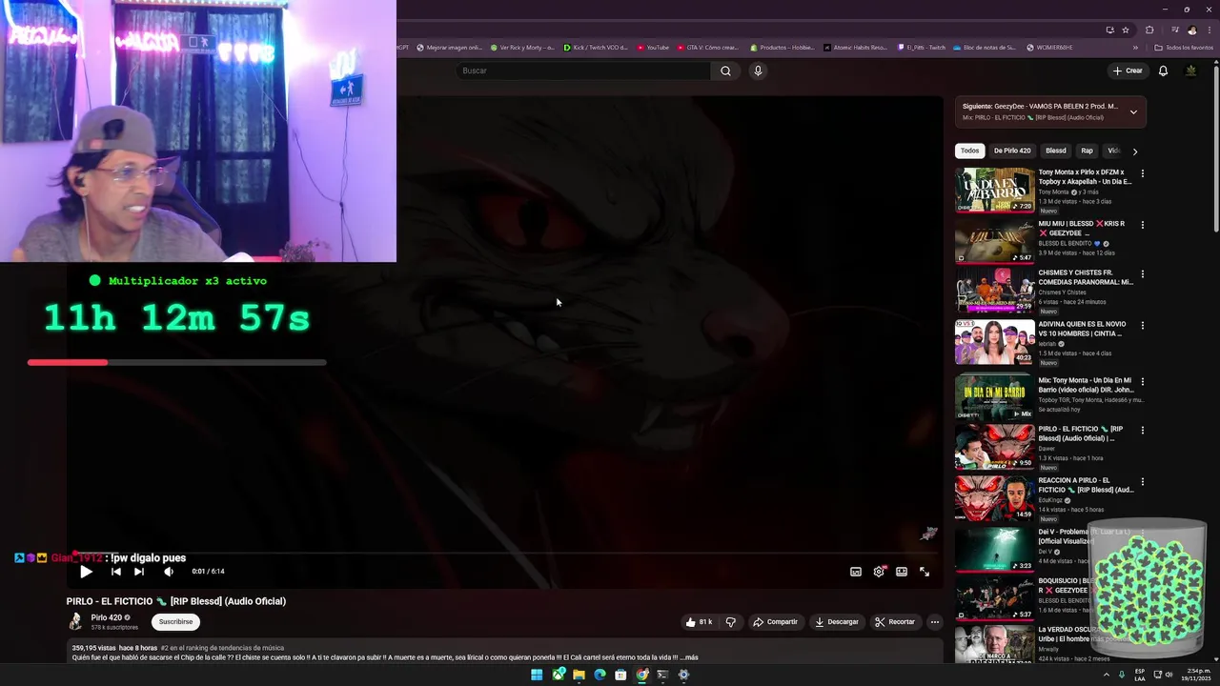The width and height of the screenshot is (1220, 686).
Task: Select the De Pirlo 420 chip
Action: tap(1012, 151)
